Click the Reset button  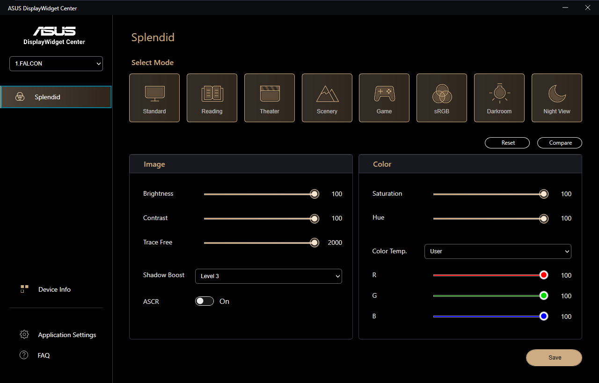pos(507,143)
